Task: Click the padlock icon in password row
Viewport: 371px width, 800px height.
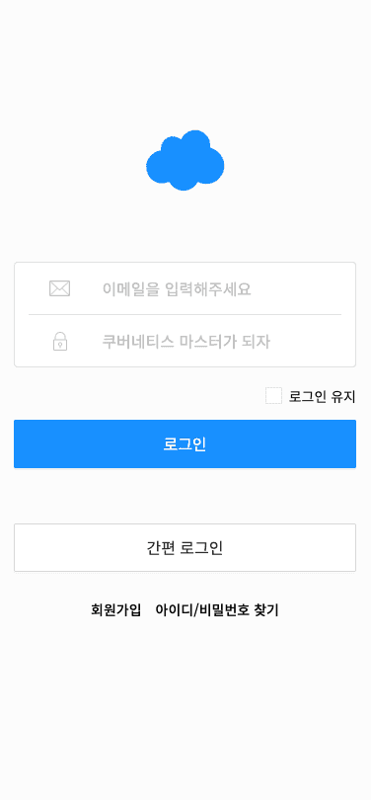Action: tap(60, 341)
